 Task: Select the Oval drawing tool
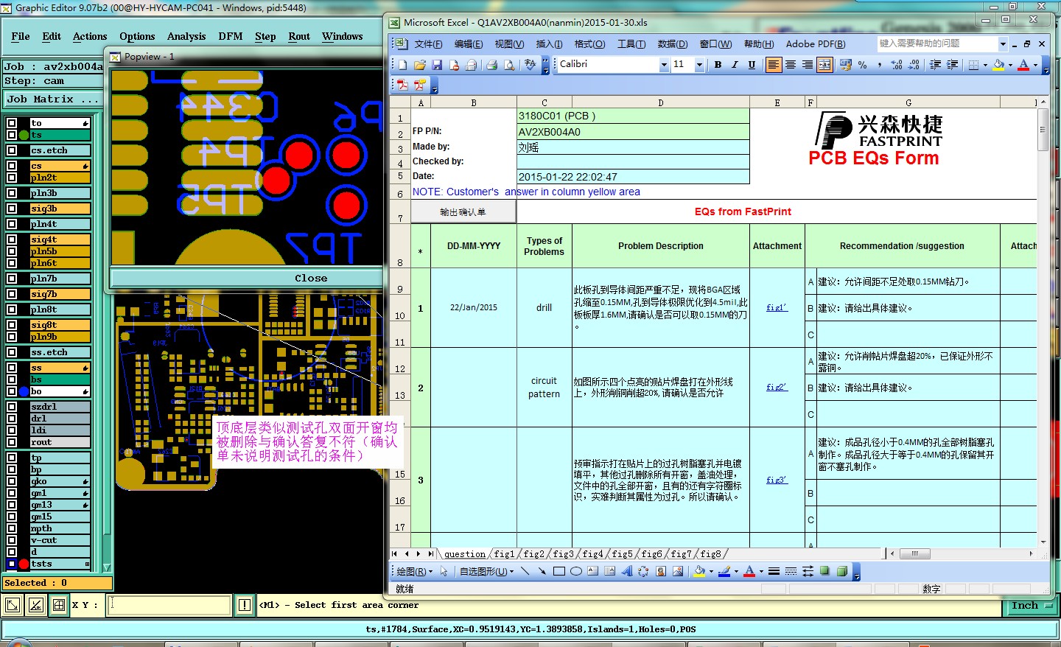[576, 571]
